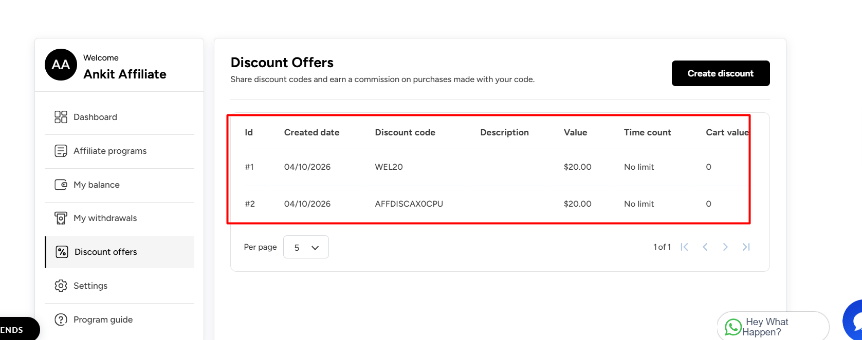Open Affiliate programs menu item

coord(110,151)
